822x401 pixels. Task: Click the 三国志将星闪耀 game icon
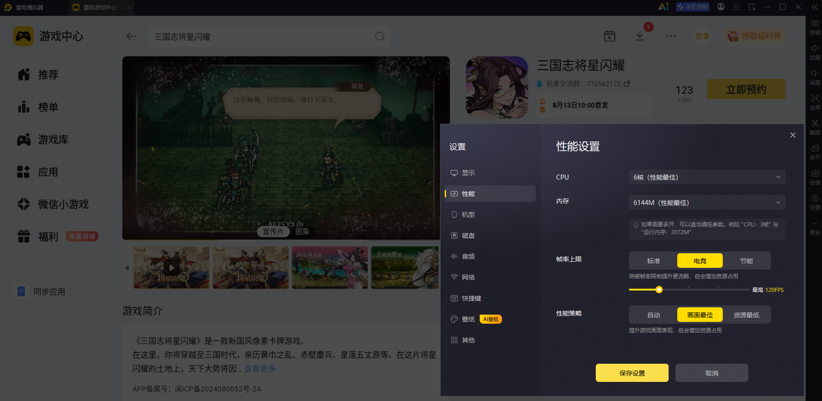(x=497, y=87)
